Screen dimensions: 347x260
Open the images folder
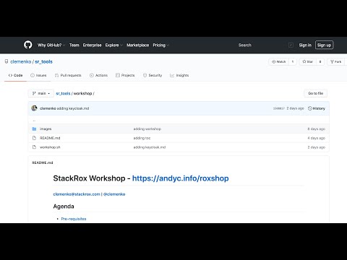pyautogui.click(x=46, y=129)
